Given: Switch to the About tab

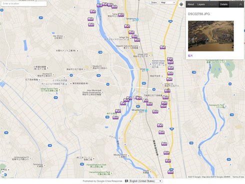Looking at the screenshot, I should click(190, 4).
